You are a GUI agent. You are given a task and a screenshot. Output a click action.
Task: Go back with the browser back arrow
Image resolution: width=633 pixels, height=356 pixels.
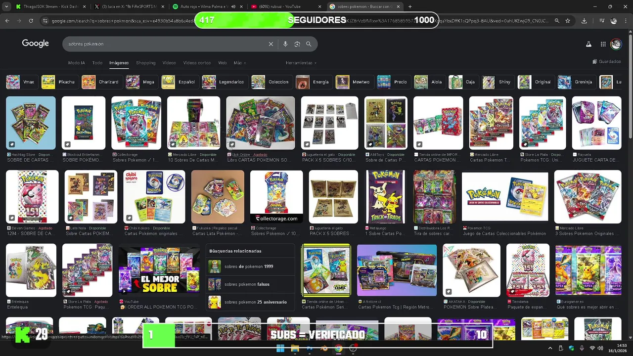(x=7, y=21)
